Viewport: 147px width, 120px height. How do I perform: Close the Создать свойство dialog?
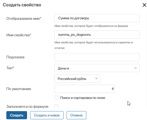144,5
